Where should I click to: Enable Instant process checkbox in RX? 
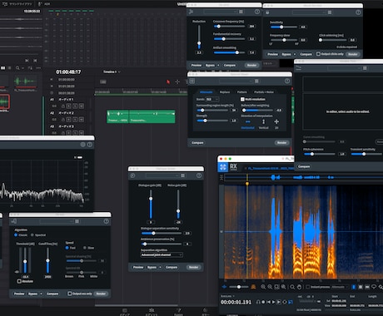pyautogui.click(x=307, y=287)
